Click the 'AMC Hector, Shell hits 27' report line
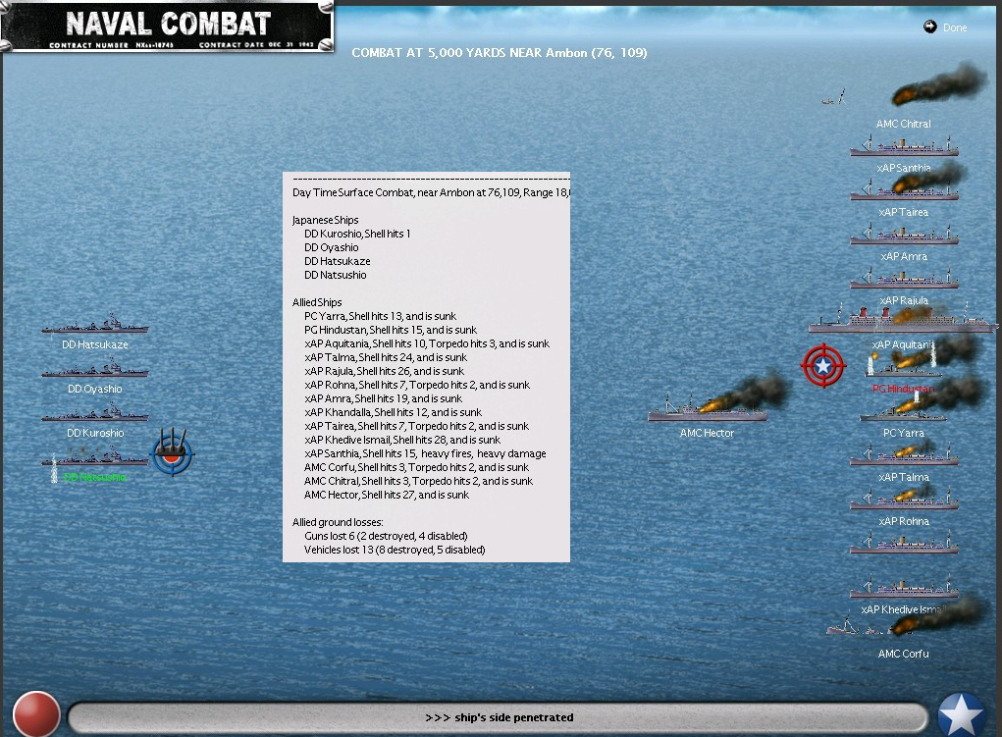The height and width of the screenshot is (737, 1002). (x=387, y=495)
